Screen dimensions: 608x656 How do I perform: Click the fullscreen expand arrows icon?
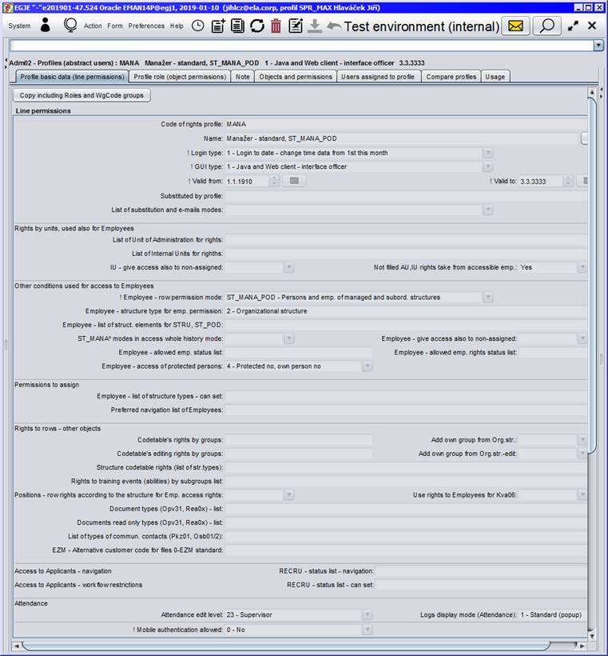point(573,26)
